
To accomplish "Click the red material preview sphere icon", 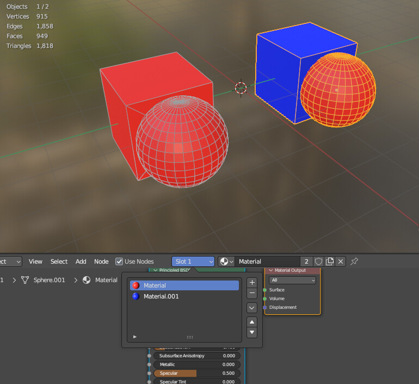I will coord(136,285).
